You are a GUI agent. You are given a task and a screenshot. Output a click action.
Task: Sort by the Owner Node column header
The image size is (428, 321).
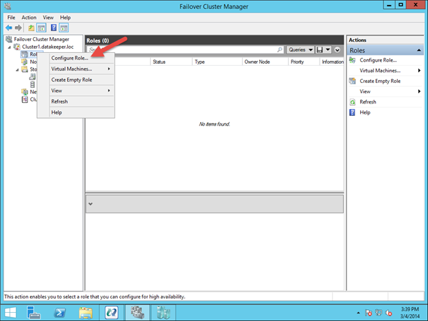pyautogui.click(x=256, y=62)
